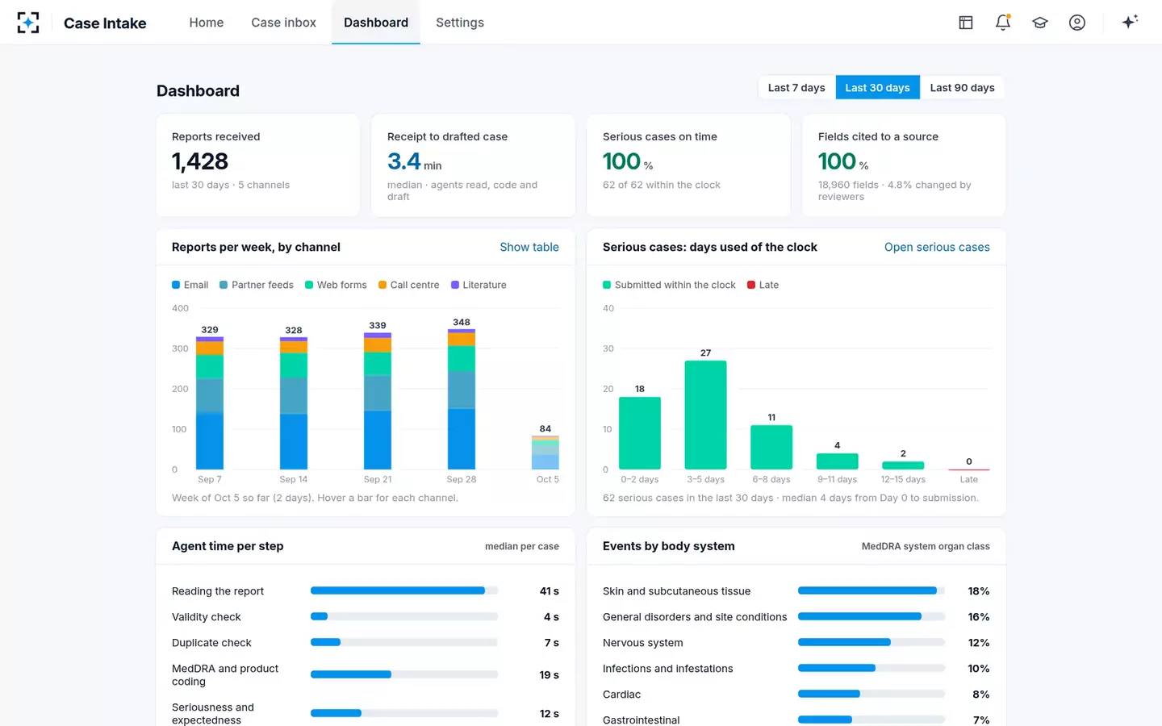
Task: Click Fields cited to a source card
Action: [904, 165]
